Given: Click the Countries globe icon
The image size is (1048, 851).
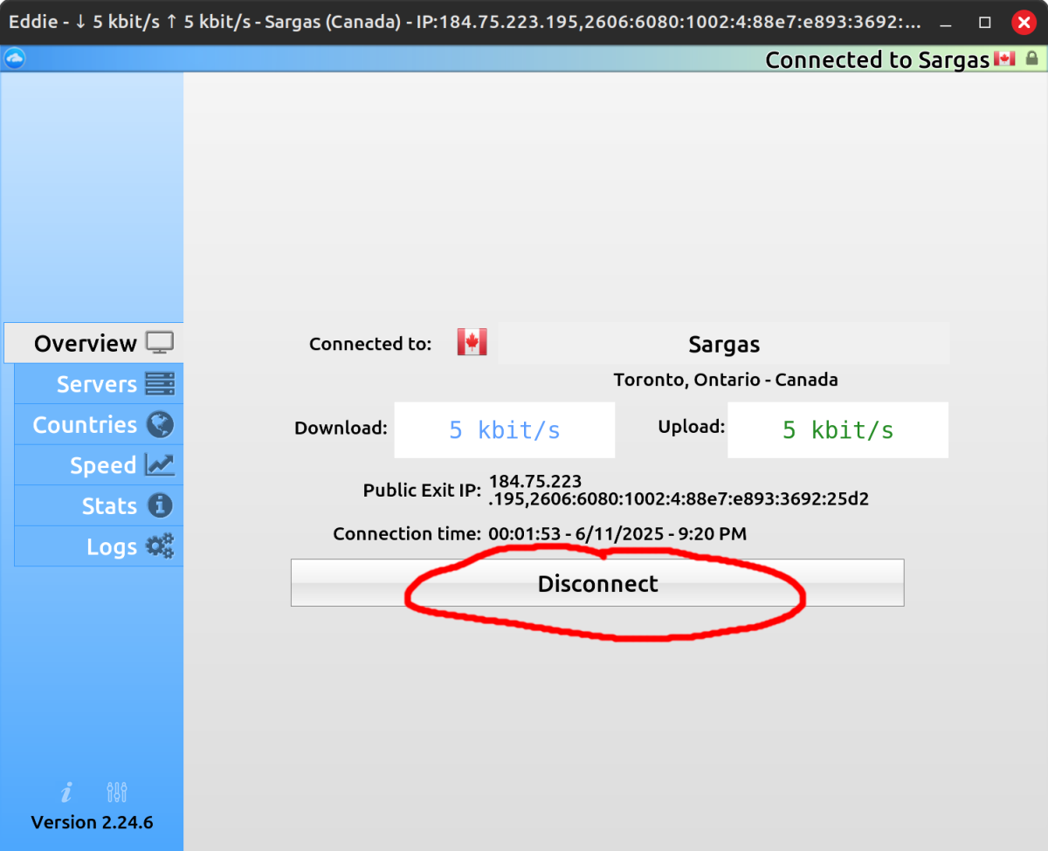Looking at the screenshot, I should click(160, 425).
